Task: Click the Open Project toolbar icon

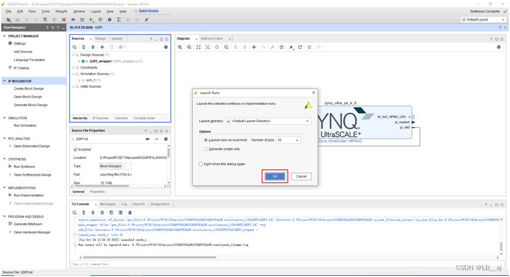Action: point(8,20)
